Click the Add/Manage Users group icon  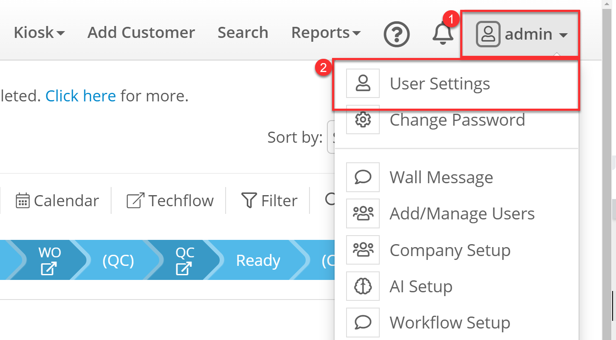tap(363, 213)
